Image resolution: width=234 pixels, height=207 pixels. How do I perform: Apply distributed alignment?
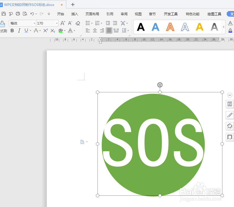[116, 30]
